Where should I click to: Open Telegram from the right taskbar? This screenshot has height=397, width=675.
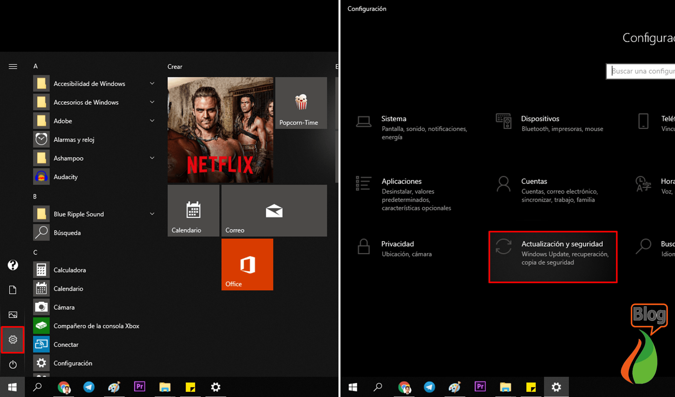coord(429,387)
